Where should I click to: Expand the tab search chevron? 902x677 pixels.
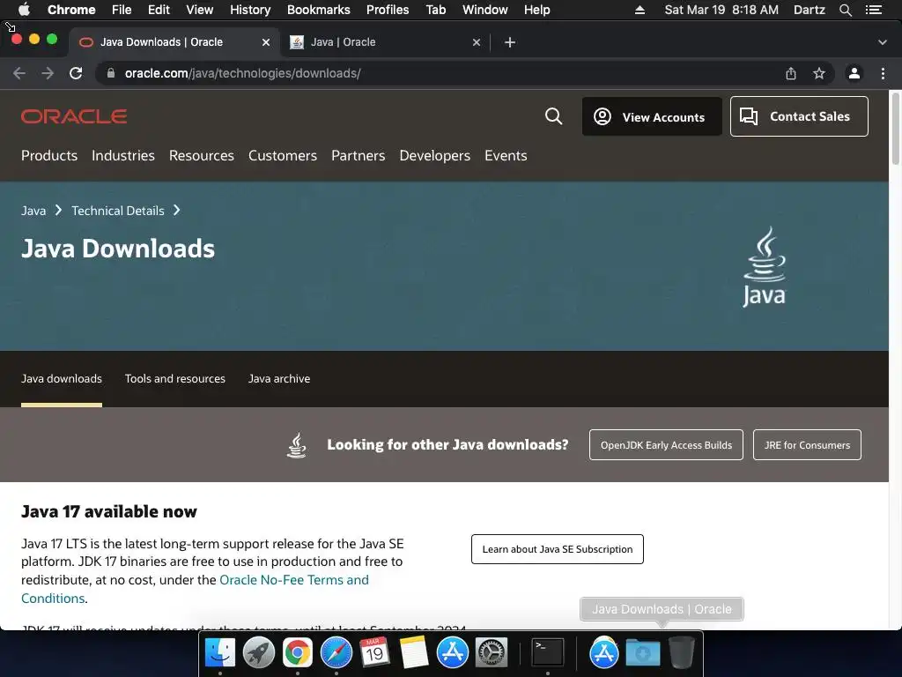tap(883, 42)
